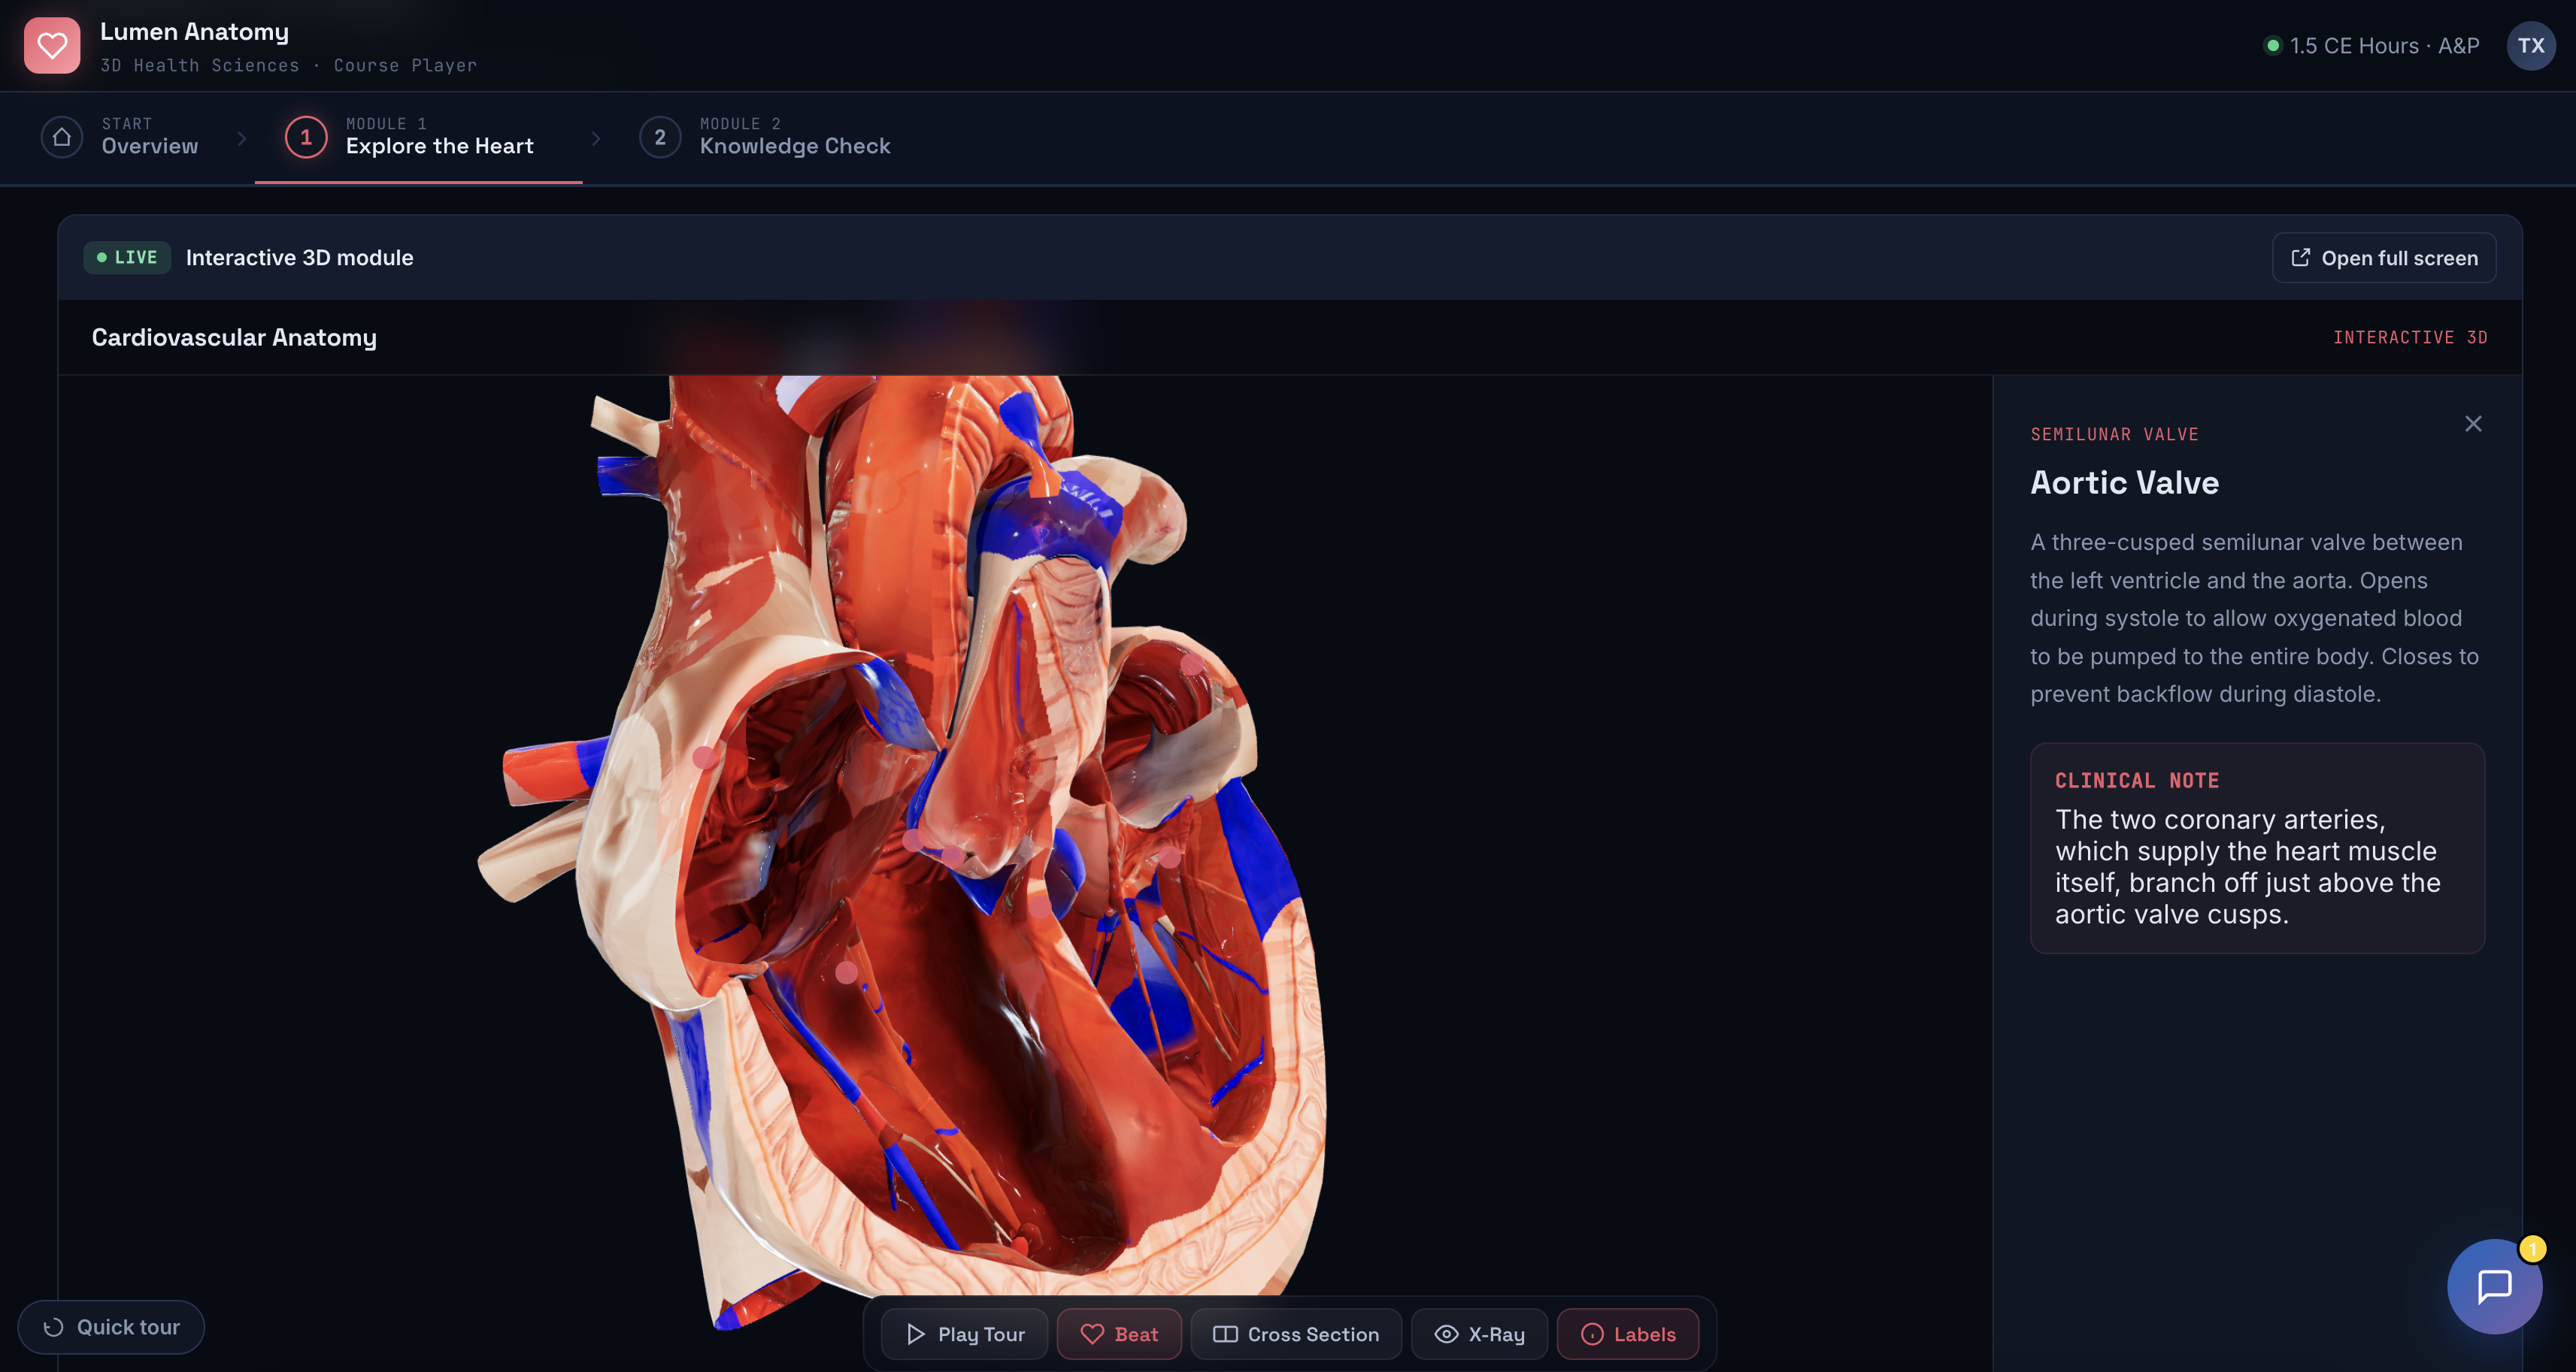Open the chat bubble widget
2576x1372 pixels.
click(x=2494, y=1287)
